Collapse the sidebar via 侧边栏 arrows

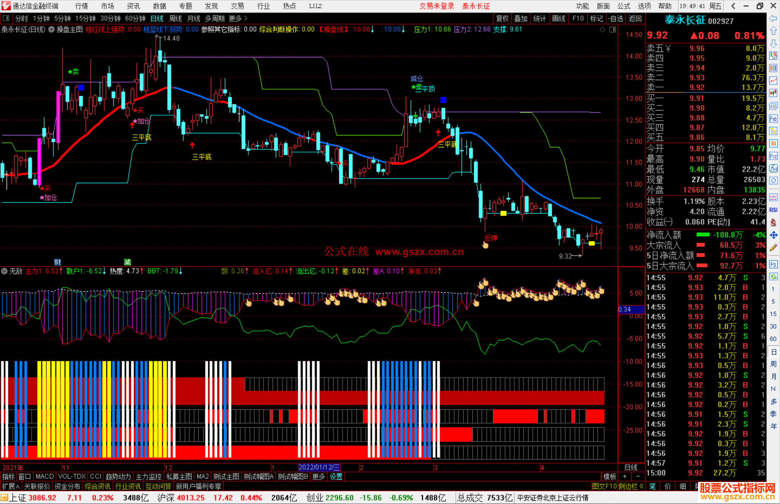(631, 486)
